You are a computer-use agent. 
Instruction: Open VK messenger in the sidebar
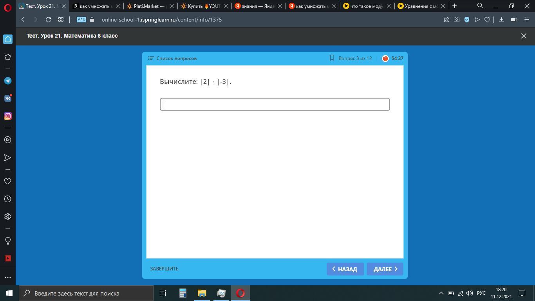point(7,98)
